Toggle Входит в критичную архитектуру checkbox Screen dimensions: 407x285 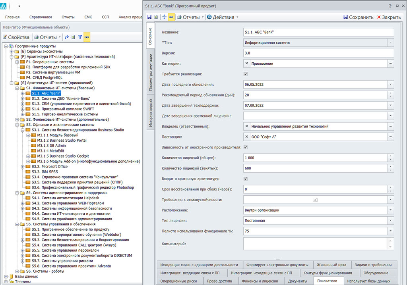pyautogui.click(x=246, y=179)
